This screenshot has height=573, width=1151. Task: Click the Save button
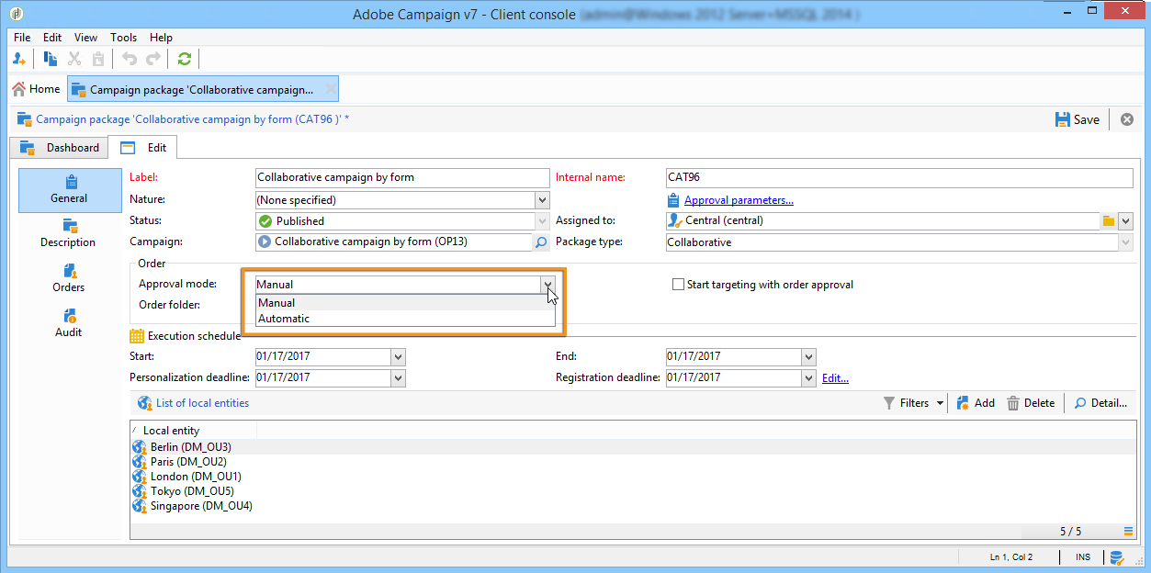[x=1077, y=119]
